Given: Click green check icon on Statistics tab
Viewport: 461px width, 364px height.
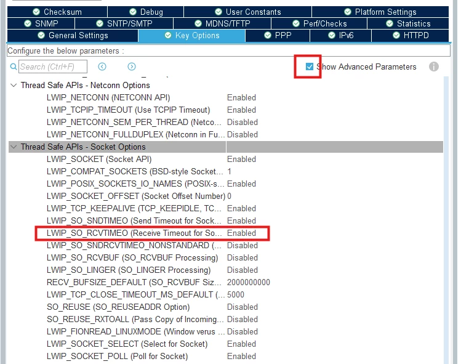Looking at the screenshot, I should click(390, 23).
